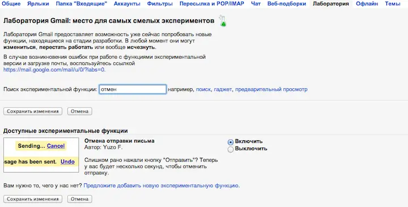Click the Лаборатория Gmail page heading
This screenshot has height=207, width=408.
click(x=109, y=21)
